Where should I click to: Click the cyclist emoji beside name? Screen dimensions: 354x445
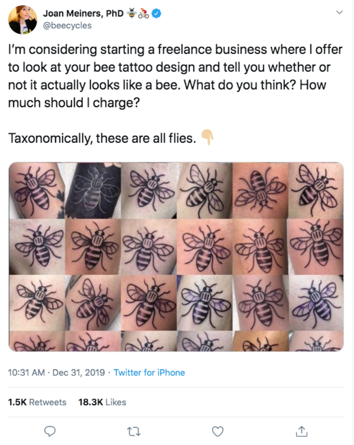coord(144,14)
